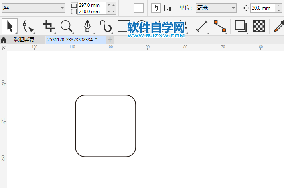284x188 pixels.
Task: Open the units dropdown showing 毫米
Action: [216, 8]
